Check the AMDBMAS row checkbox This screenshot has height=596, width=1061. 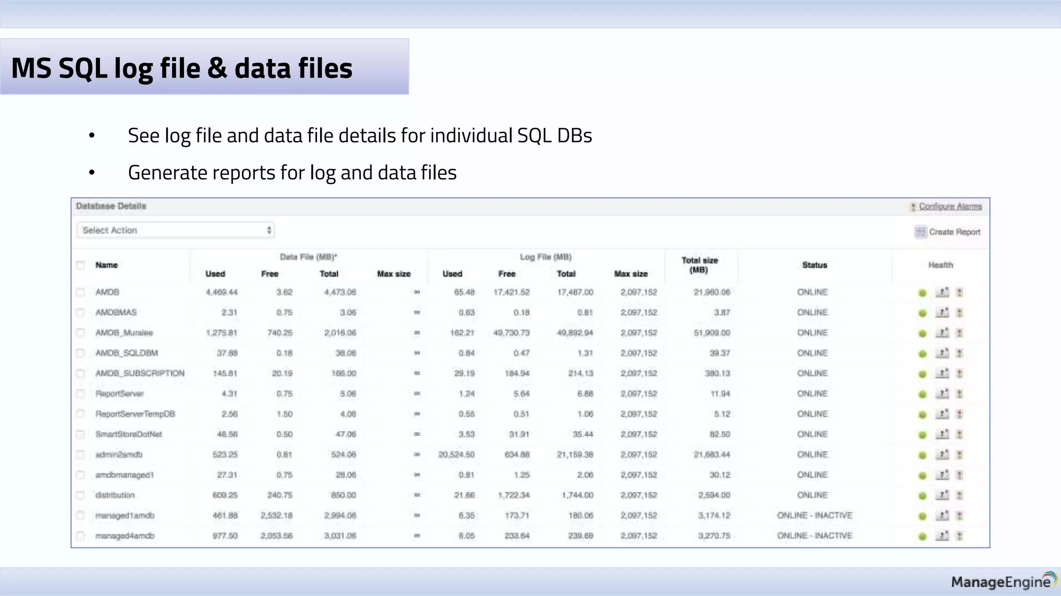pyautogui.click(x=80, y=312)
